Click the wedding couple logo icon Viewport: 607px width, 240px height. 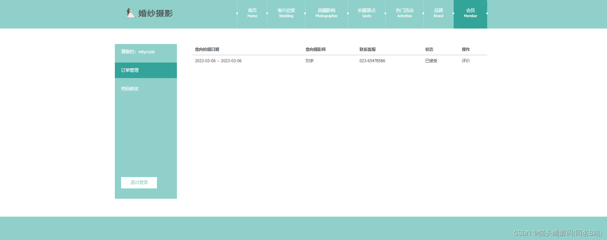click(x=130, y=13)
